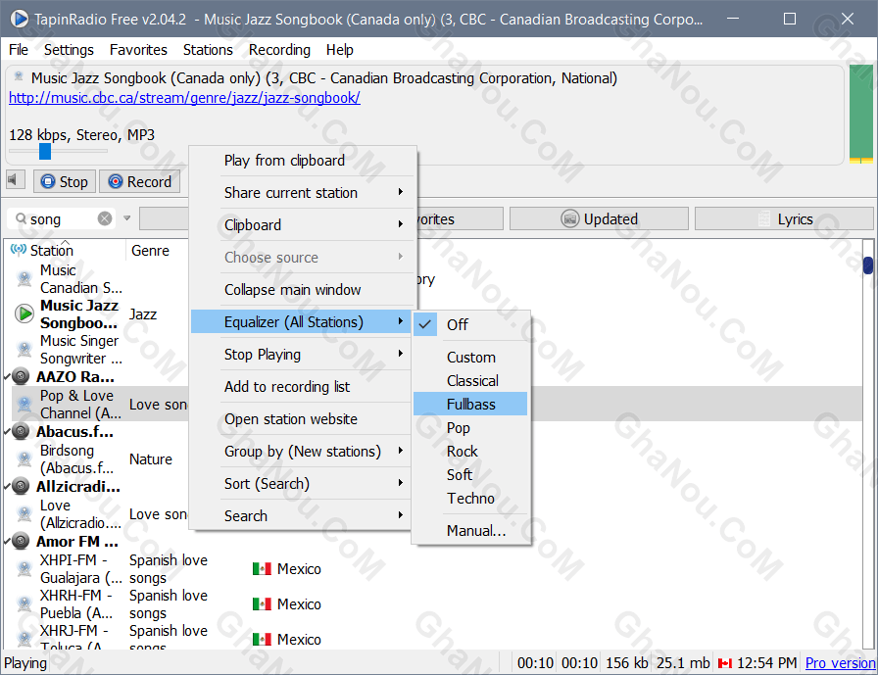
Task: Open the jazz-songbook stream URL link
Action: coord(184,98)
